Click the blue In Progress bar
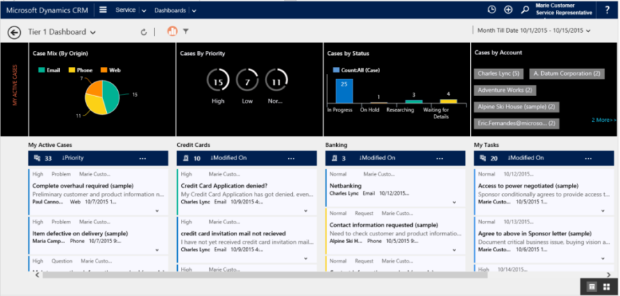Image resolution: width=620 pixels, height=296 pixels. pos(342,91)
